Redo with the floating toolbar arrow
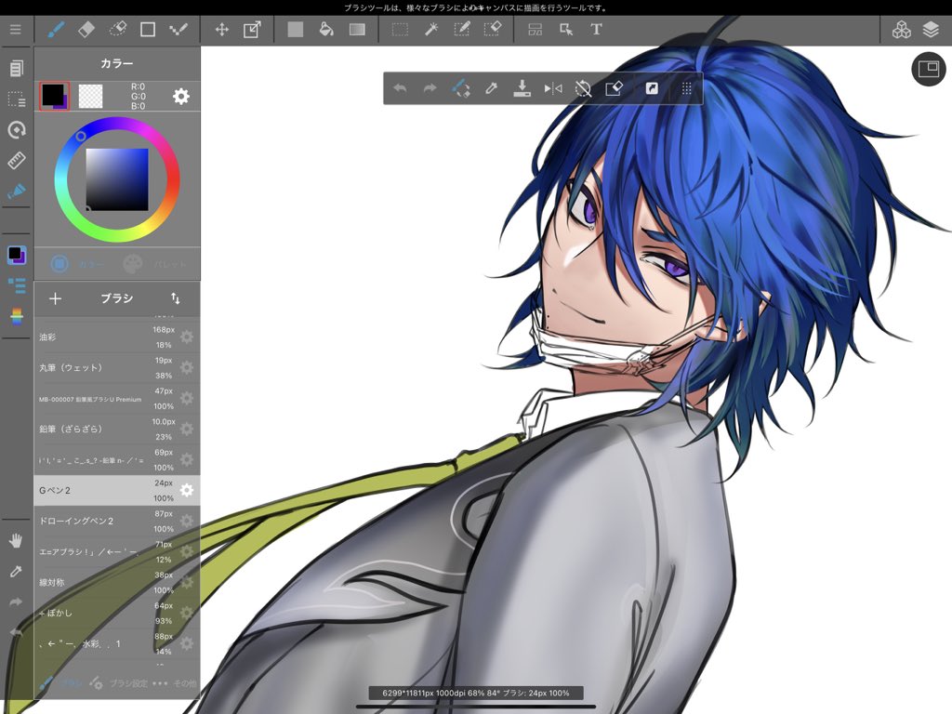The height and width of the screenshot is (714, 952). coord(430,88)
